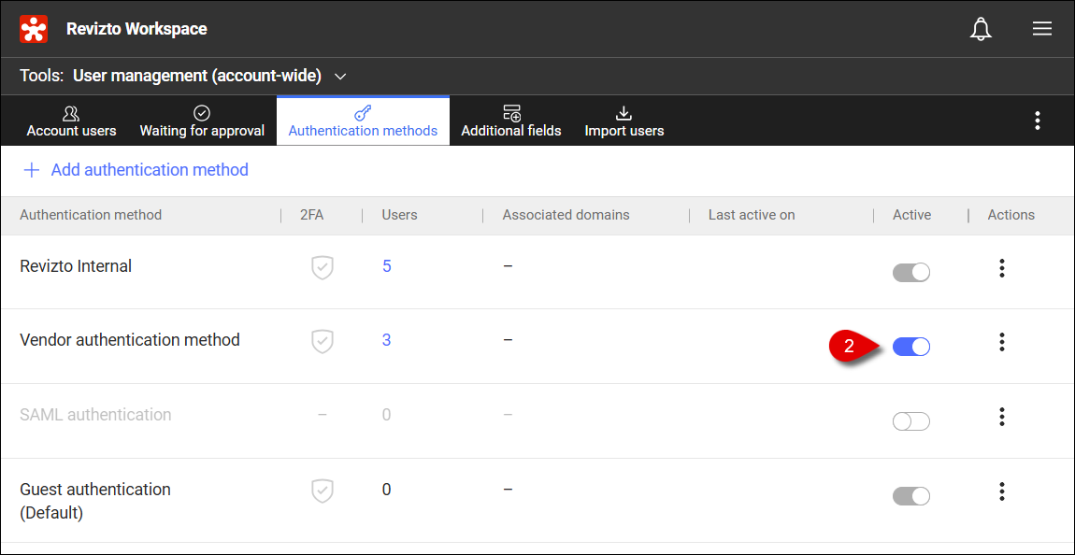Click the plus icon to add method
The image size is (1075, 555).
[x=32, y=170]
